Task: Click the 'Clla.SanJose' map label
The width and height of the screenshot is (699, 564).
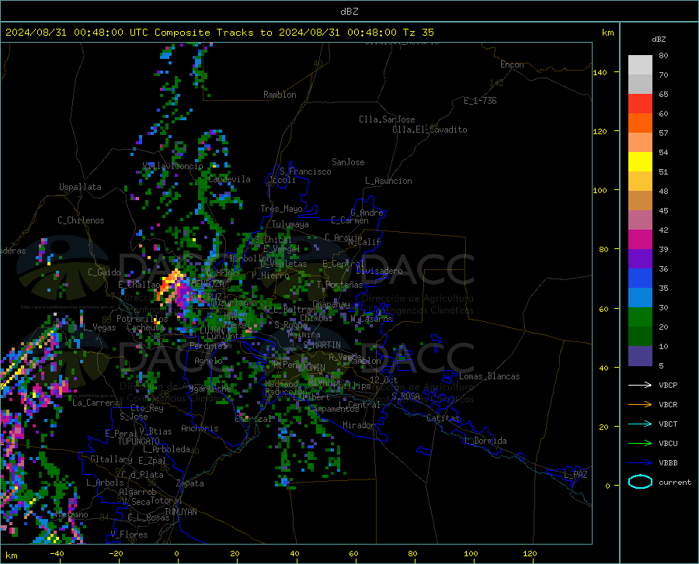Action: [x=387, y=119]
